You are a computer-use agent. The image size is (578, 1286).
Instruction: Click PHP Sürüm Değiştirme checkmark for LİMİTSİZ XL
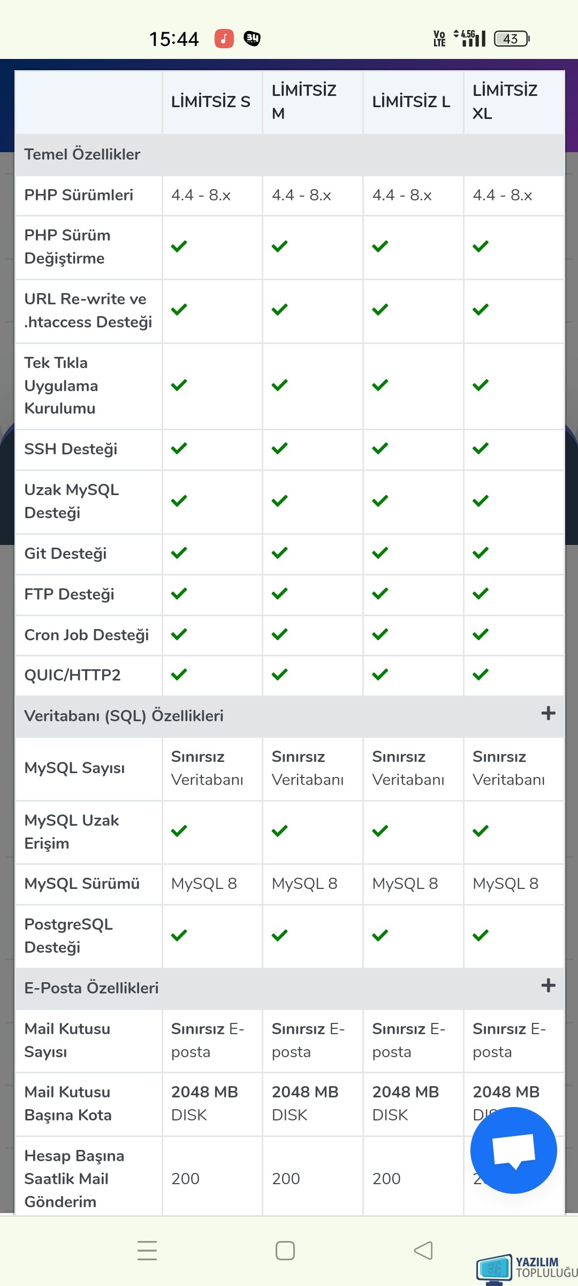[481, 246]
